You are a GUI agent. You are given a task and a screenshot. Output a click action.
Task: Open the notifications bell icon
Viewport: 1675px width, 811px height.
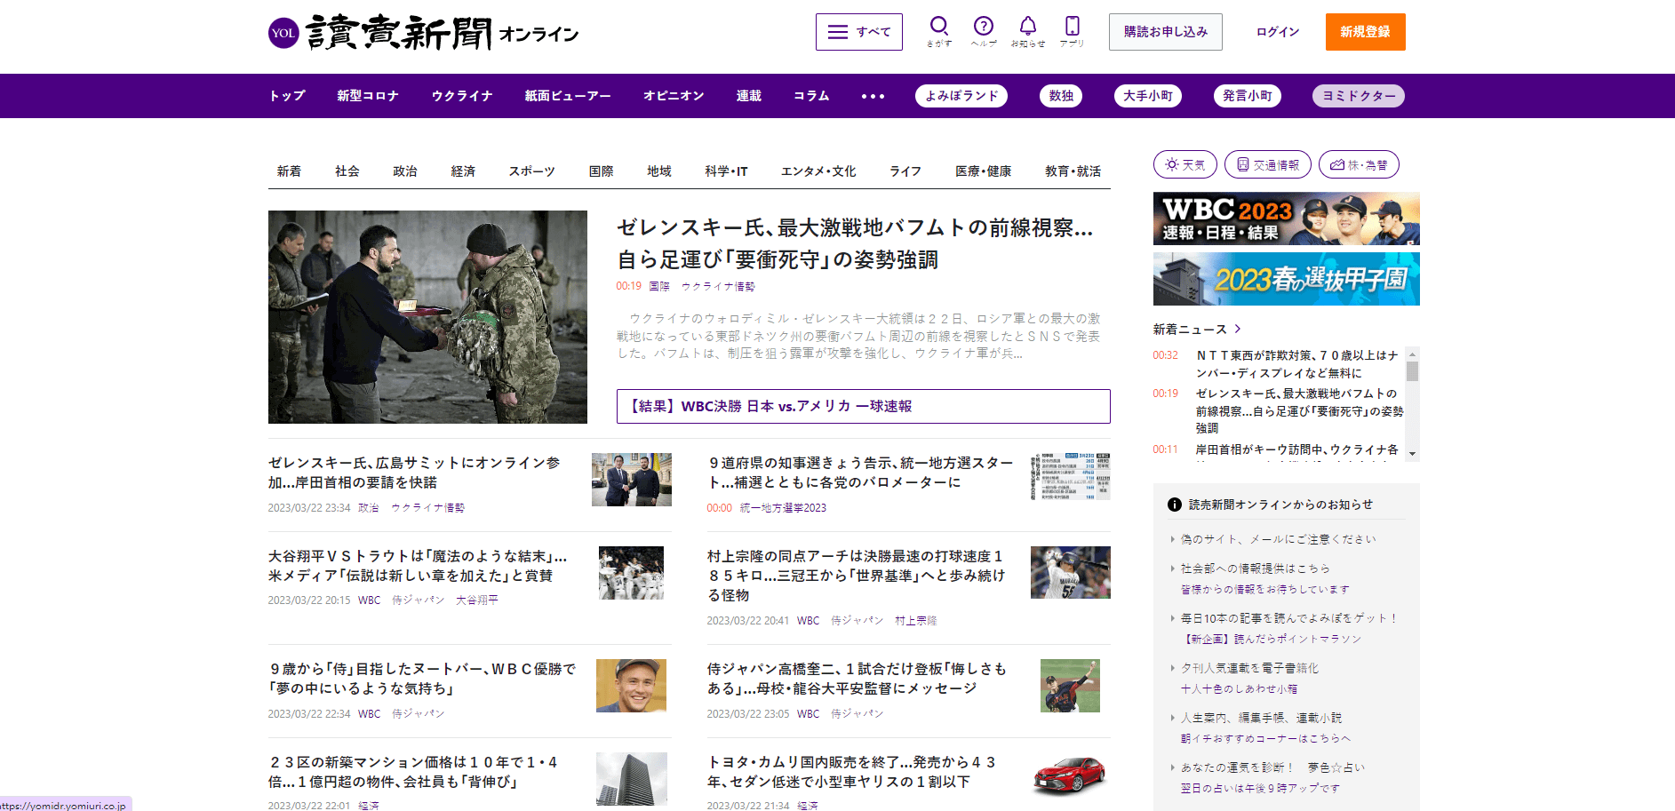1028,31
